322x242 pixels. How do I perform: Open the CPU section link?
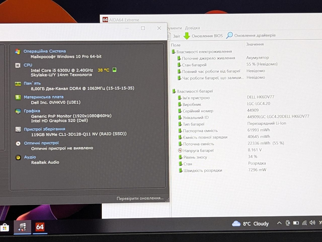tap(28, 65)
